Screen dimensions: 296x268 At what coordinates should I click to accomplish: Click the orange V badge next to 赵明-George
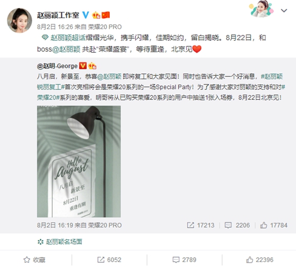point(83,66)
